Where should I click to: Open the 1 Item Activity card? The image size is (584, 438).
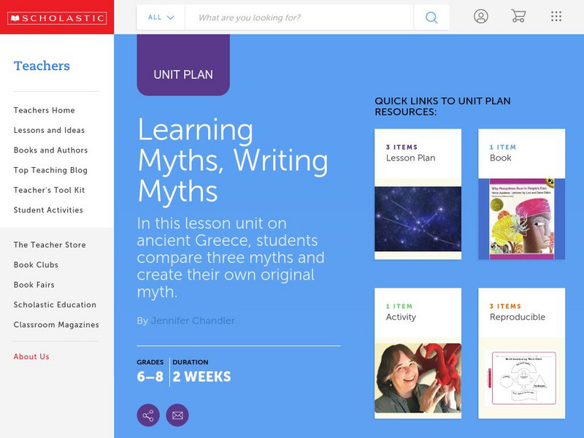click(x=418, y=353)
